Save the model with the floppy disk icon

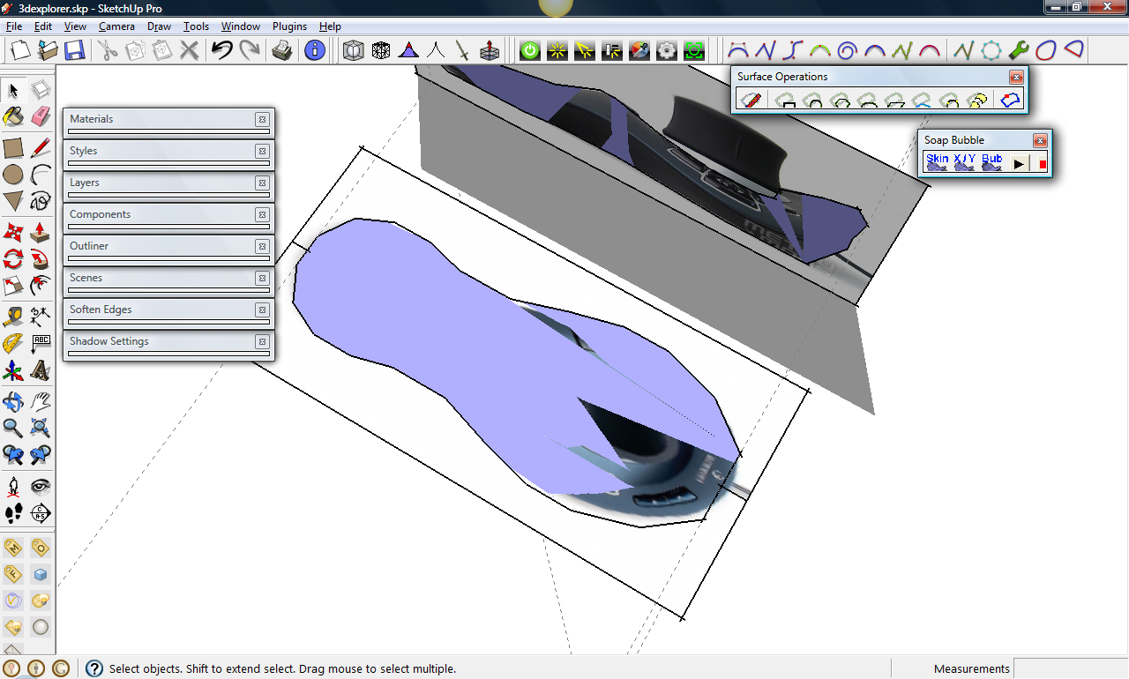click(x=75, y=50)
